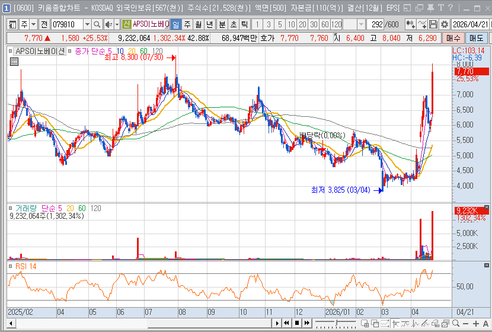Click the add candle chart icon
The width and height of the screenshot is (492, 332).
(410, 24)
